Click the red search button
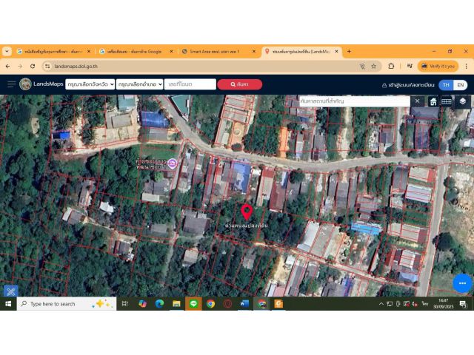 pos(239,84)
